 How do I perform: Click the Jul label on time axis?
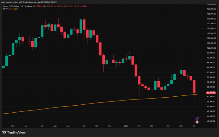click(x=42, y=126)
